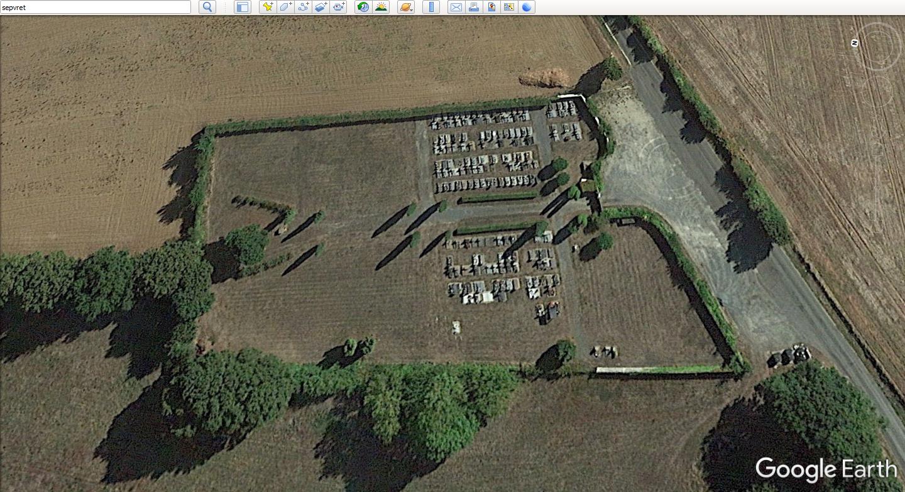
Task: Add an image overlay
Action: click(321, 7)
